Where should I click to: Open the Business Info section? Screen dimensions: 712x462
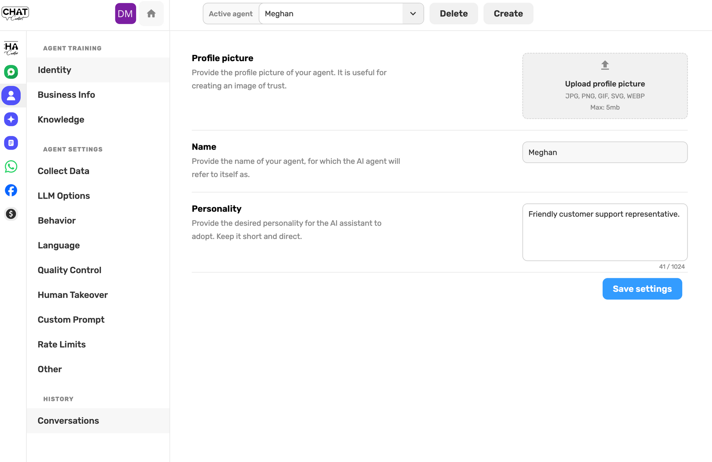coord(66,95)
